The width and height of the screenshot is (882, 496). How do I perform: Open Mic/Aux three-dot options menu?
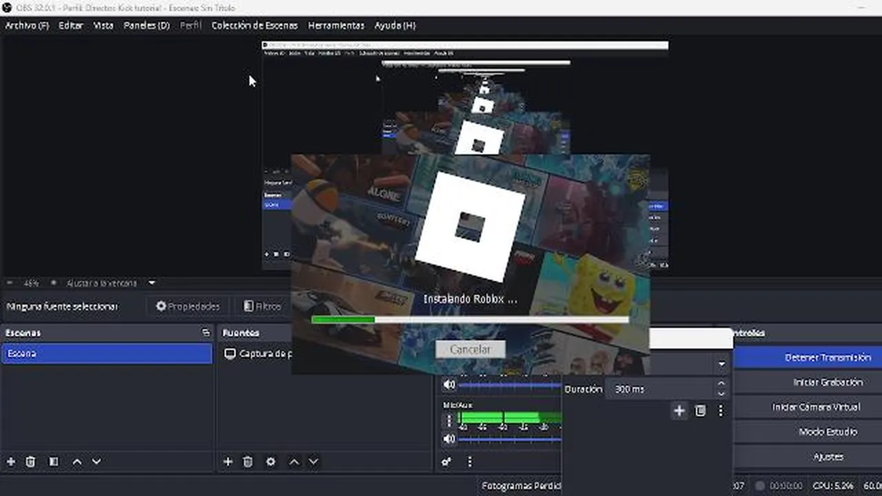(x=449, y=420)
